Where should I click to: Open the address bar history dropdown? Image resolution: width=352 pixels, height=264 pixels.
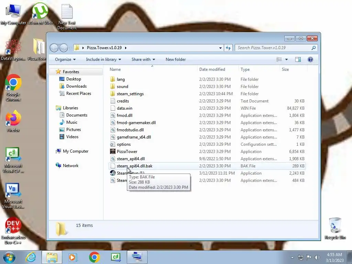click(x=220, y=48)
